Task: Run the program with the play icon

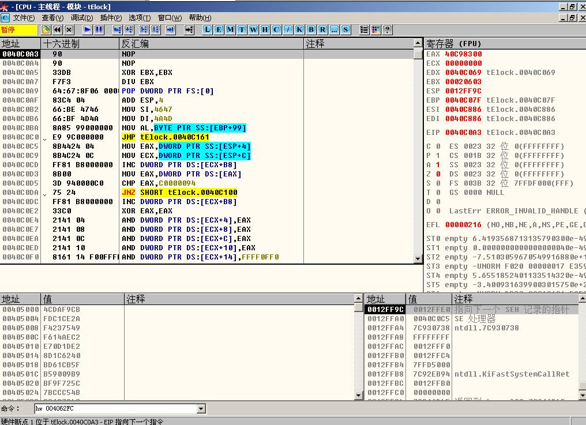Action: click(x=88, y=29)
